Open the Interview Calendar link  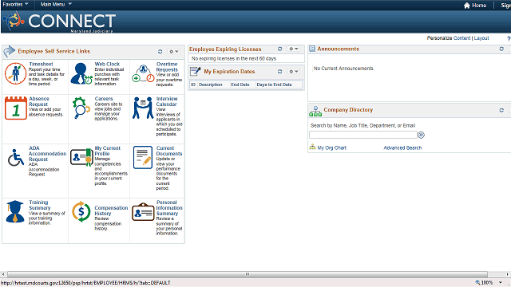[167, 101]
